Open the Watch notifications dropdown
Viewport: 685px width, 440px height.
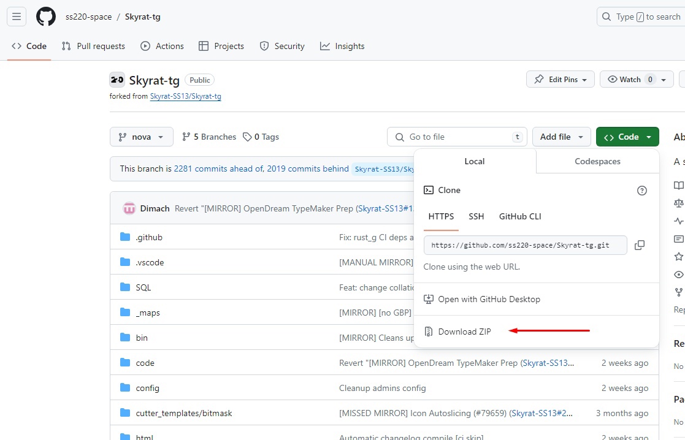click(x=636, y=80)
